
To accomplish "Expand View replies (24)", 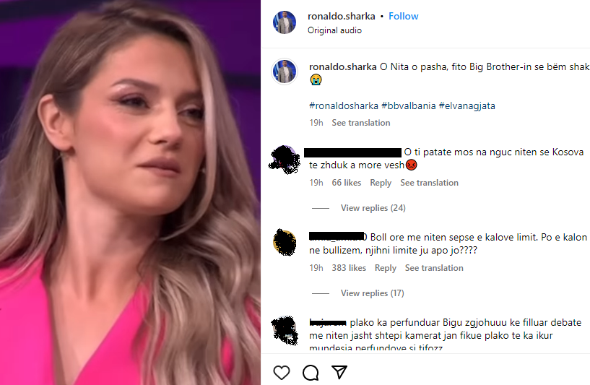I will 373,208.
